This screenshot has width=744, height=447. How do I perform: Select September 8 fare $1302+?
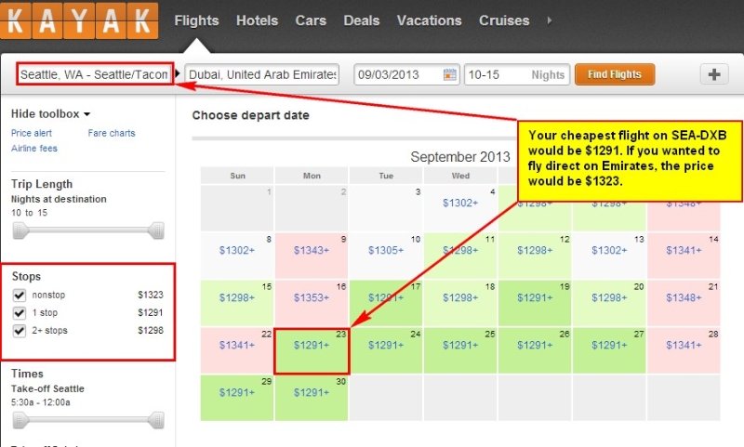pos(237,250)
